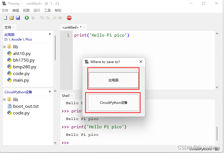Click the editor scrollbar down arrow
Viewport: 224px width, 153px height.
pos(217,87)
